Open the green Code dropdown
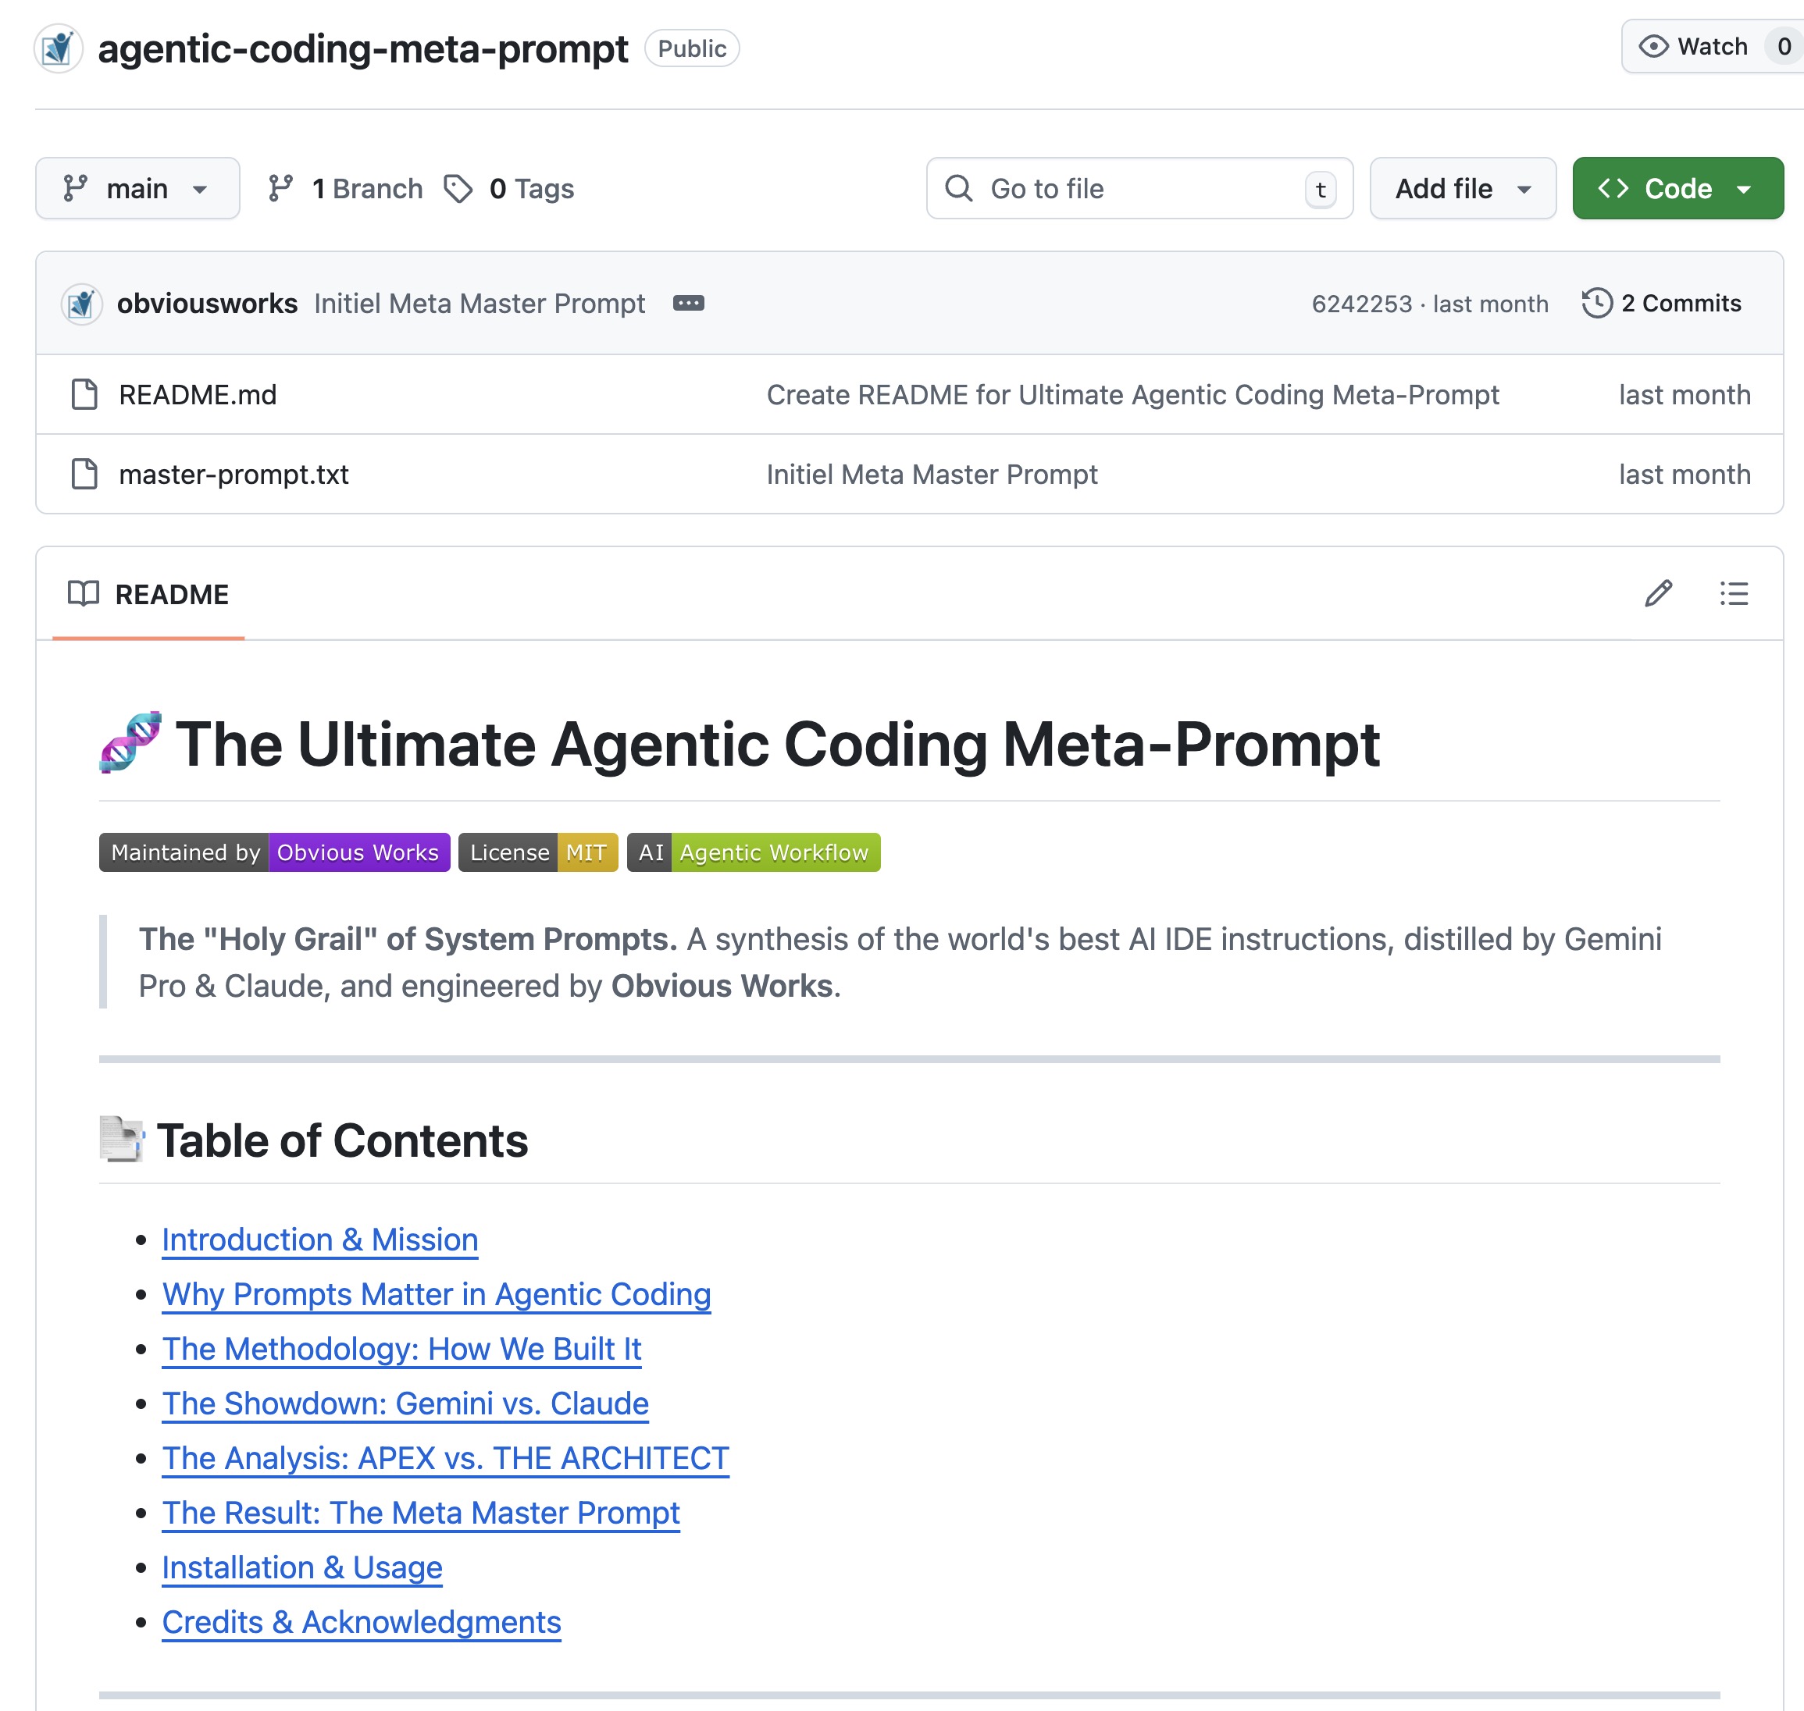This screenshot has height=1711, width=1804. pos(1677,189)
